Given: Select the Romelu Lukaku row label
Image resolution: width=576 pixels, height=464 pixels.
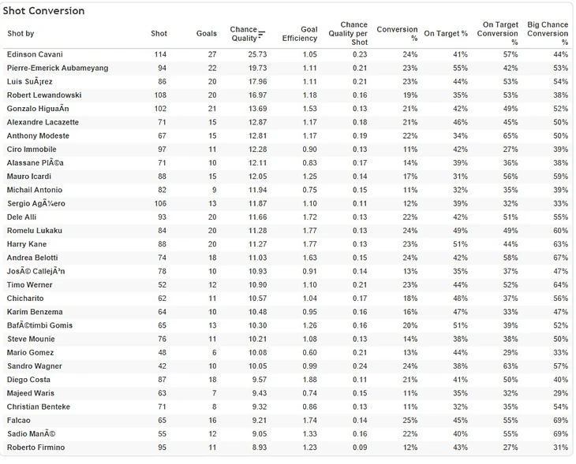Looking at the screenshot, I should 35,230.
